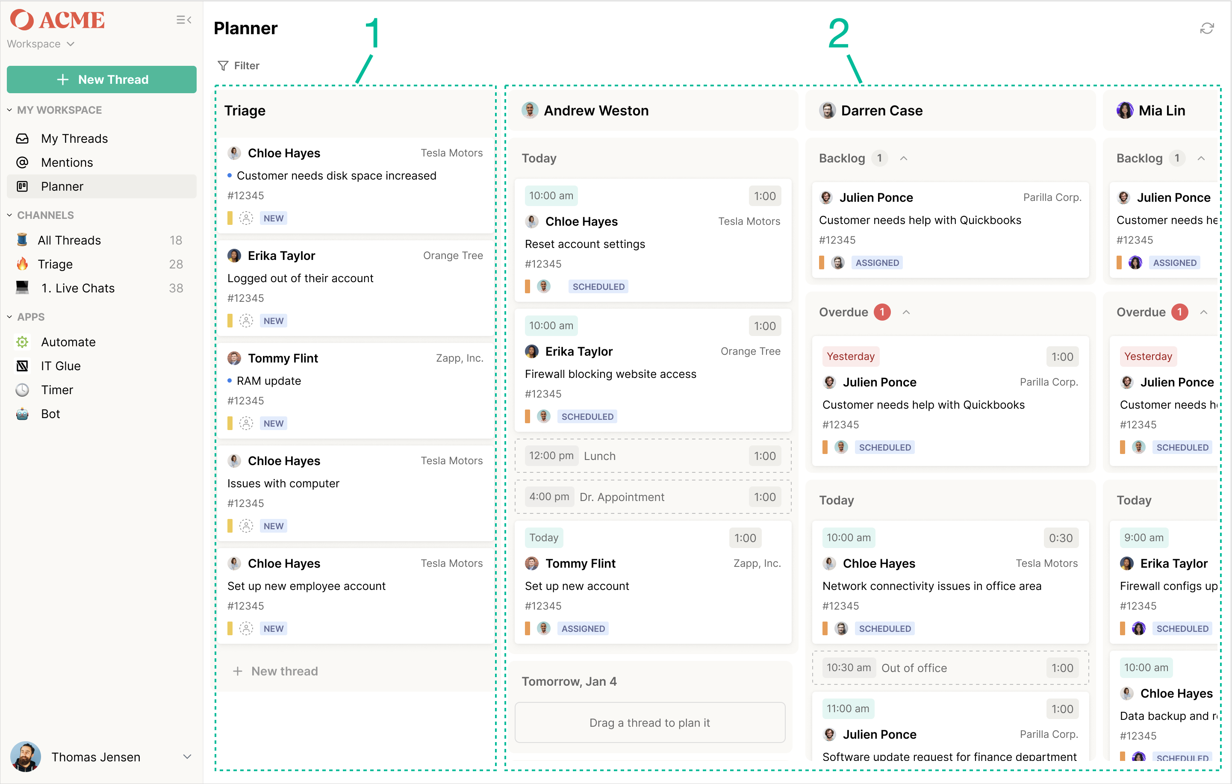
Task: Click orange priority marker on Firewall blocking card
Action: pyautogui.click(x=528, y=416)
